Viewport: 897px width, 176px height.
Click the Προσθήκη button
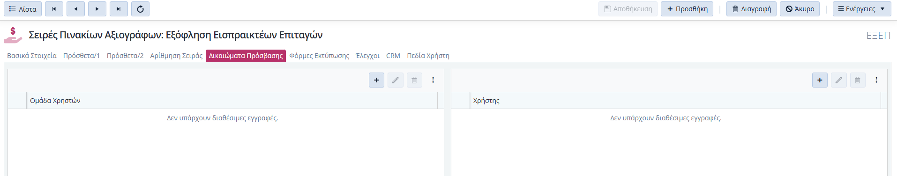point(687,9)
